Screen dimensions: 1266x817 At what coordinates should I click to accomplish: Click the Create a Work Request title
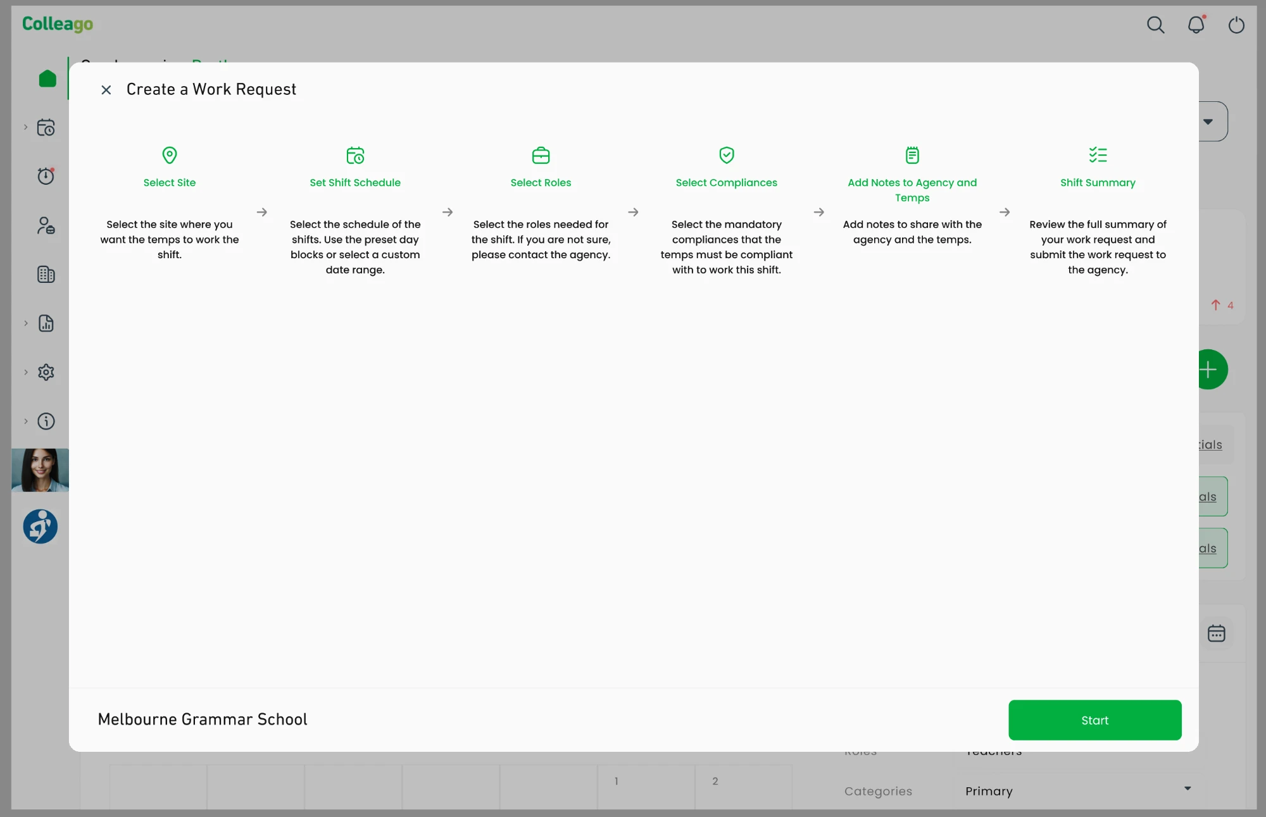211,89
